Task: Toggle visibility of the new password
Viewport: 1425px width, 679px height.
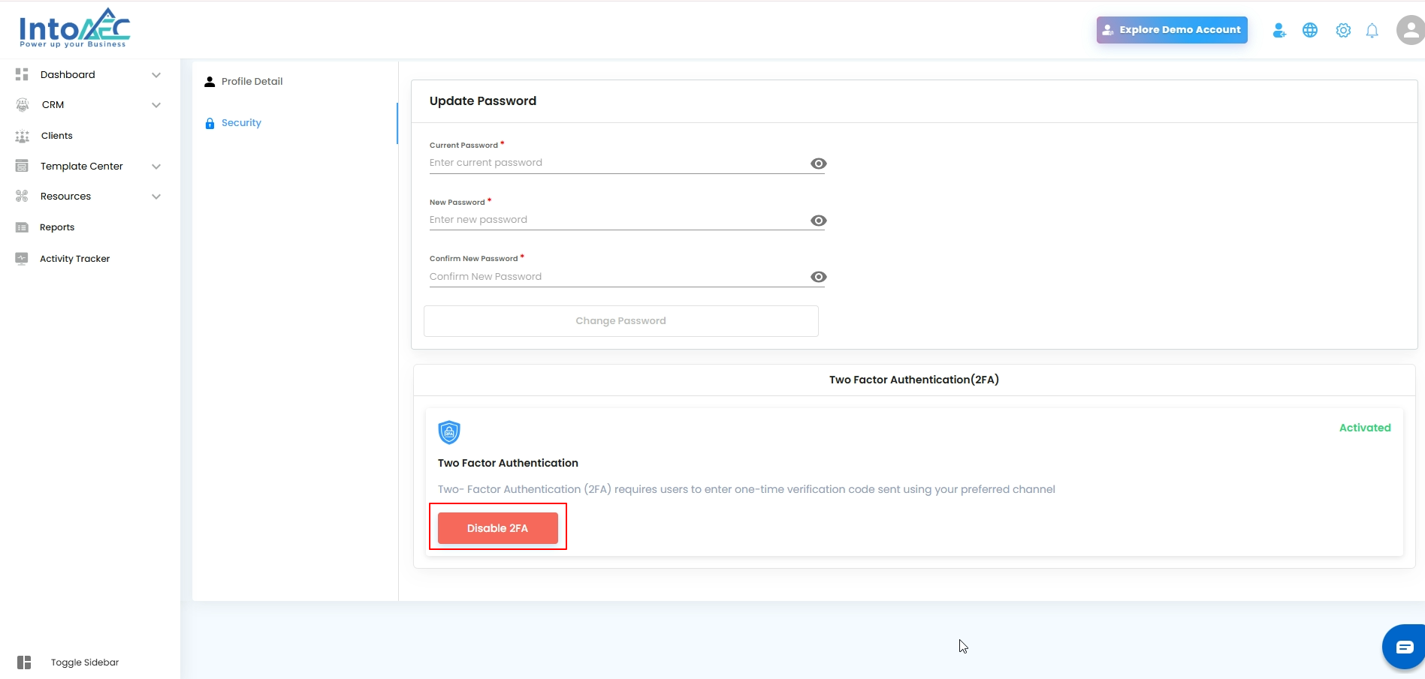Action: [819, 221]
